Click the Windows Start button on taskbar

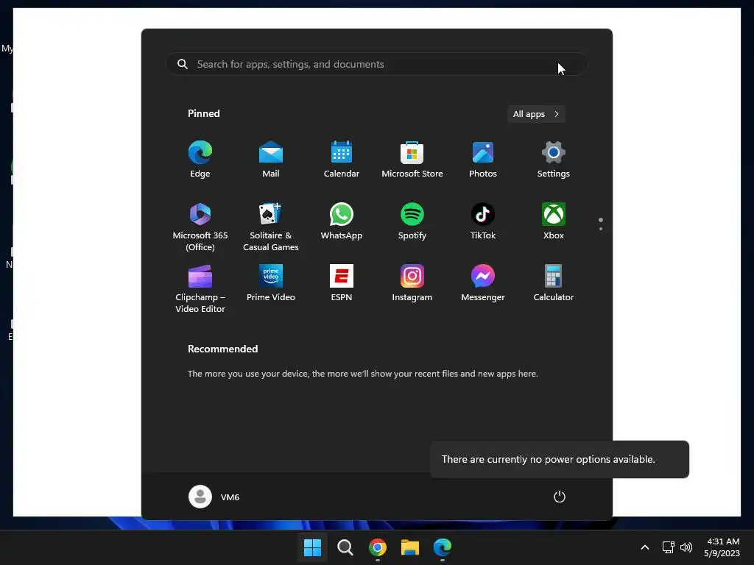pos(312,547)
